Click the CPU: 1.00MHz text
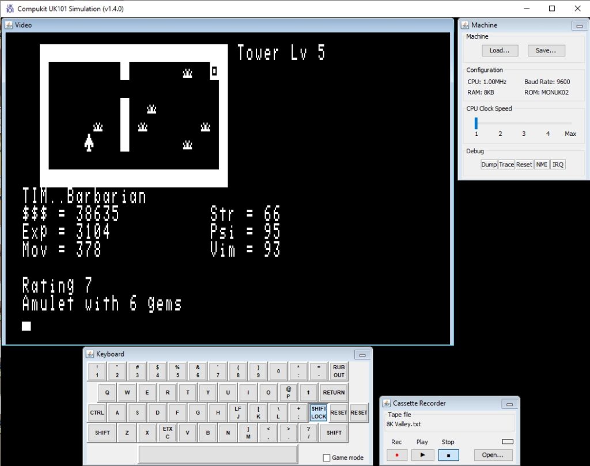Viewport: 590px width, 466px height. point(487,82)
